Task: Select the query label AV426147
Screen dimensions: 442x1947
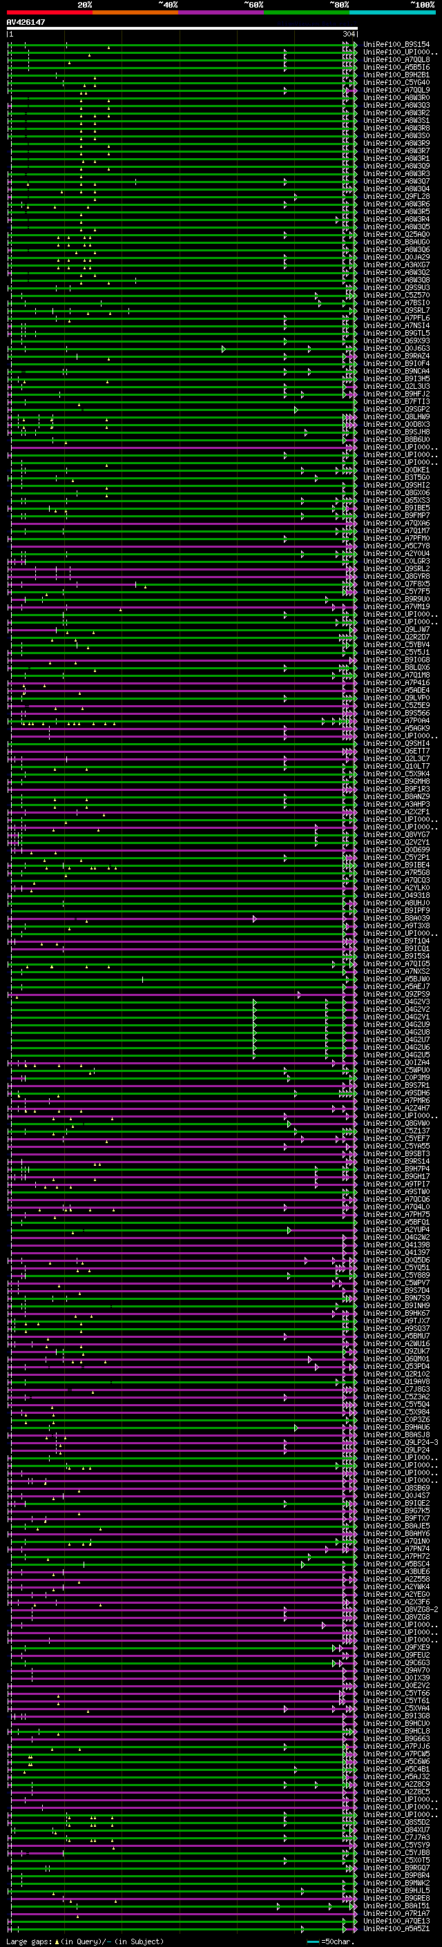Action: click(26, 22)
